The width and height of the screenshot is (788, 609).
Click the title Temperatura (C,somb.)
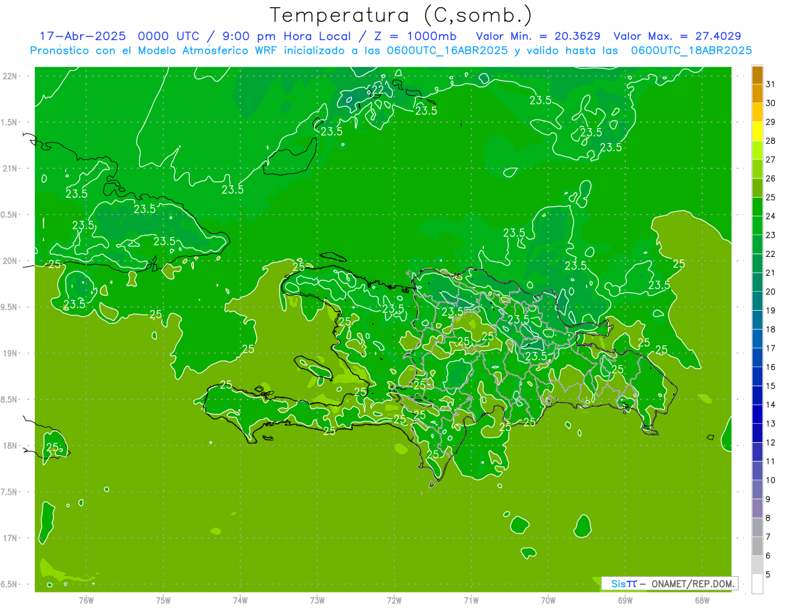(x=401, y=15)
